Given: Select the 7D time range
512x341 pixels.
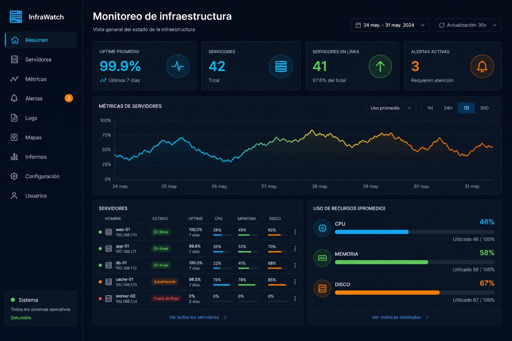Looking at the screenshot, I should [466, 108].
